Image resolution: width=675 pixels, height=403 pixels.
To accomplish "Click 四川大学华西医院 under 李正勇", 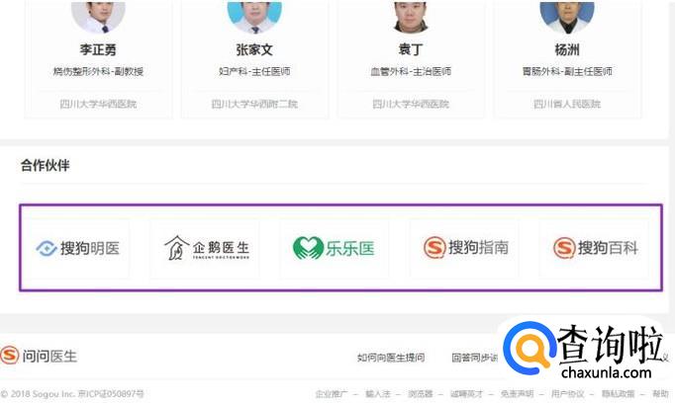I will pos(98,104).
